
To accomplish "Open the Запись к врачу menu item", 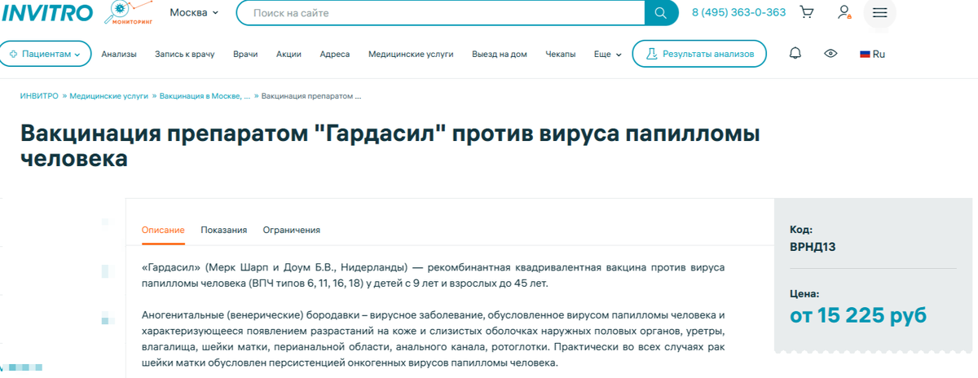I will click(185, 55).
